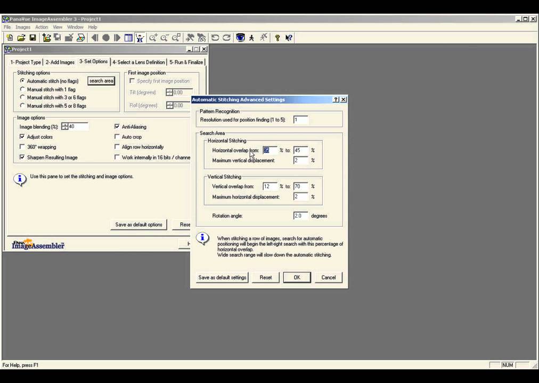Open the Images menu
This screenshot has width=539, height=383.
[23, 27]
